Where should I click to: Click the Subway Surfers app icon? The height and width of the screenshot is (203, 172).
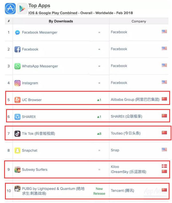click(x=17, y=170)
